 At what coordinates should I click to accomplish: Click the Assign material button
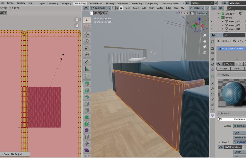(x=223, y=69)
